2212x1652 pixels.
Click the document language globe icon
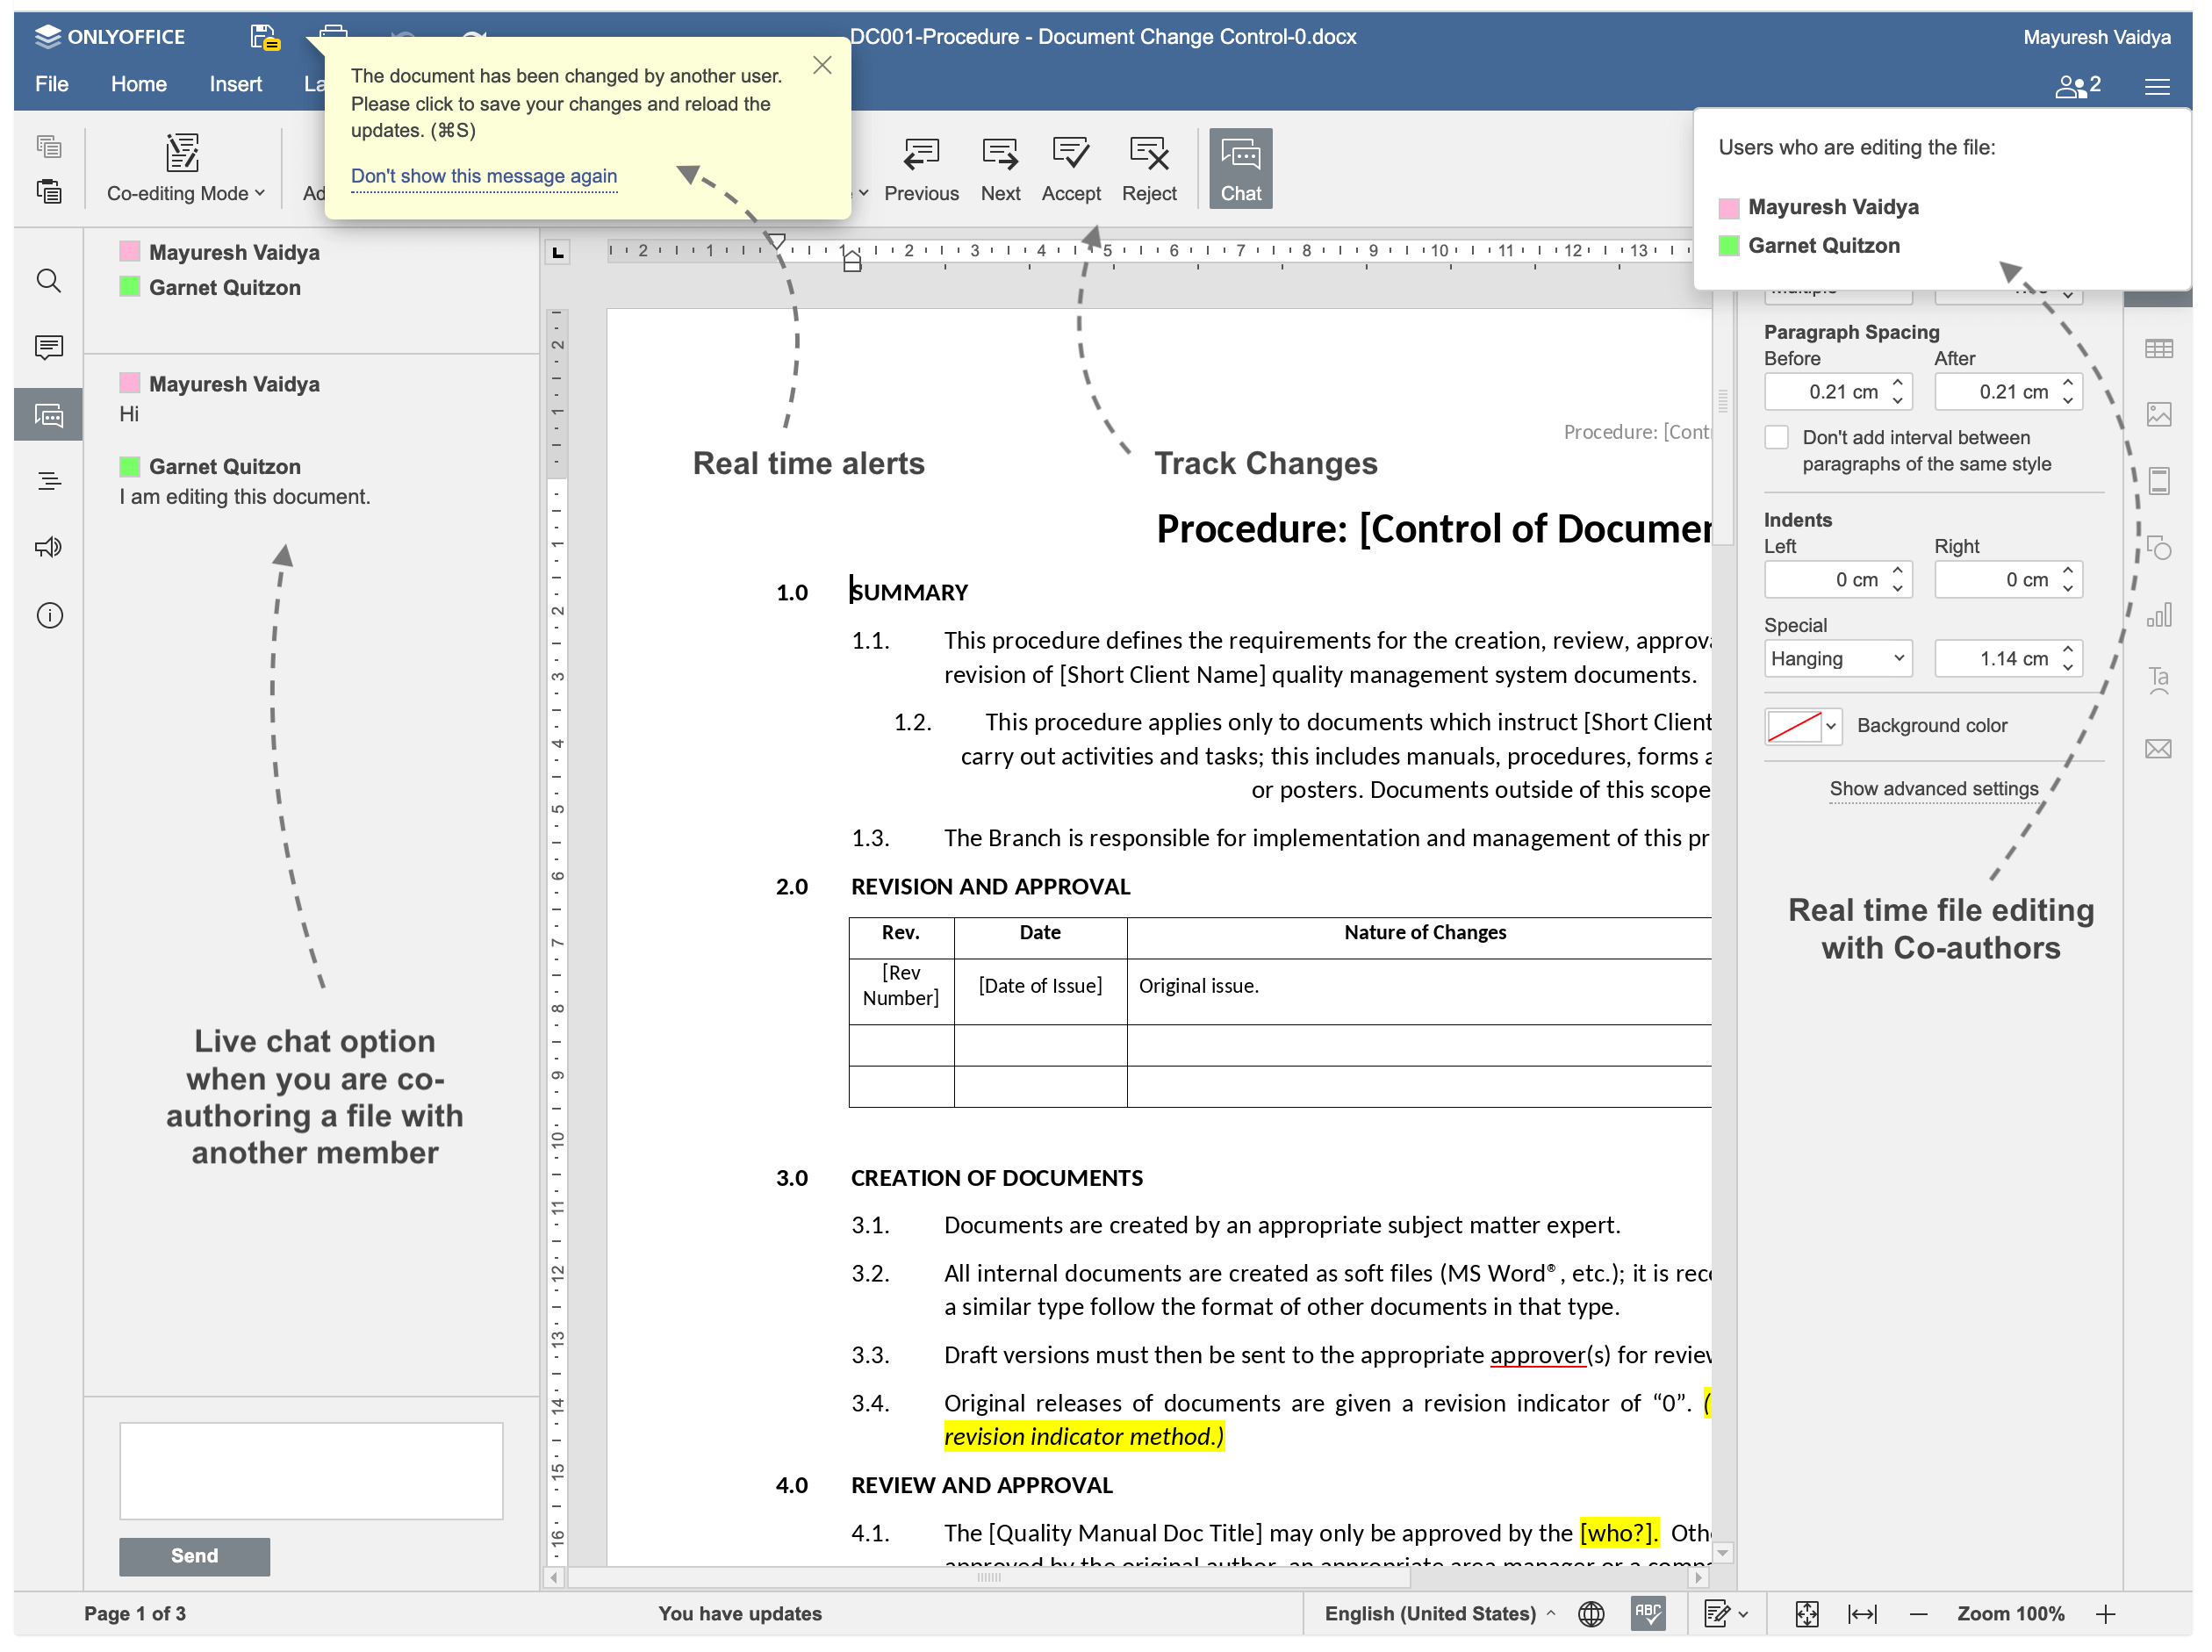click(1590, 1613)
